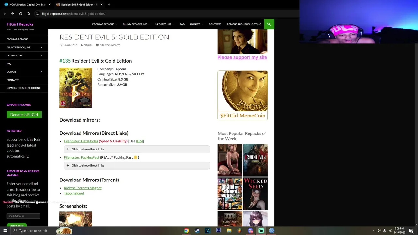Image resolution: width=418 pixels, height=235 pixels.
Task: Open the 518 Comments link
Action: click(110, 45)
